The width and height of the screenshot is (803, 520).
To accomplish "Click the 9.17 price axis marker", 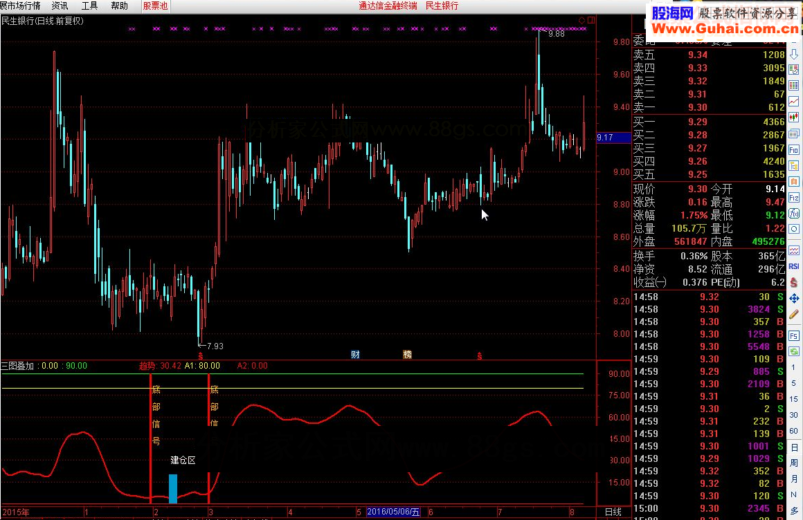I will point(605,137).
